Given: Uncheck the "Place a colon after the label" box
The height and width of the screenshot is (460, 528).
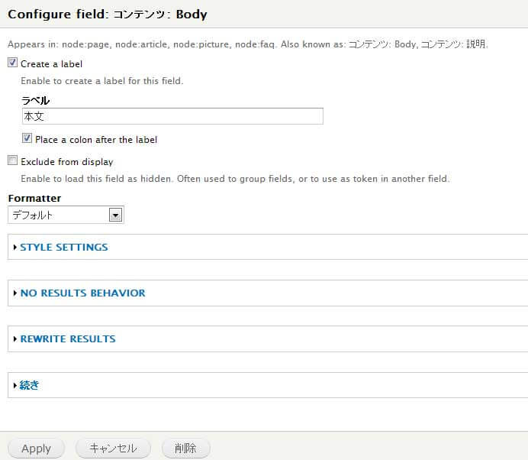Looking at the screenshot, I should [27, 139].
